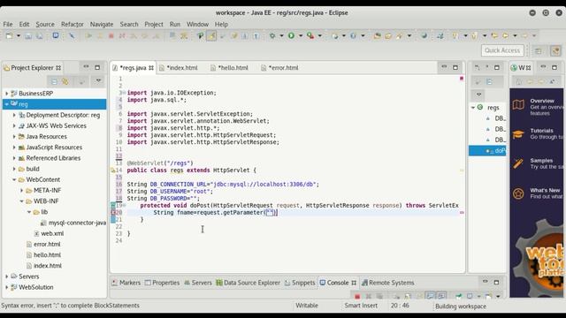This screenshot has width=566, height=318.
Task: Switch to the *error.html editor tab
Action: [280, 68]
